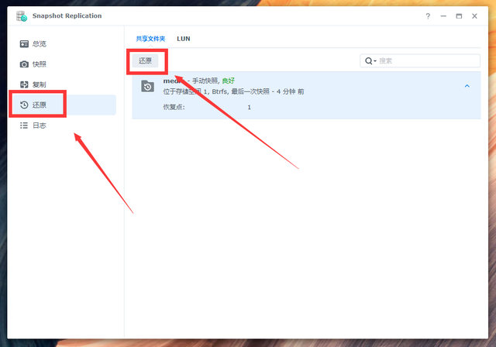Screen dimensions: 496x347
Task: Close the Snapshot Replication window
Action: [474, 16]
